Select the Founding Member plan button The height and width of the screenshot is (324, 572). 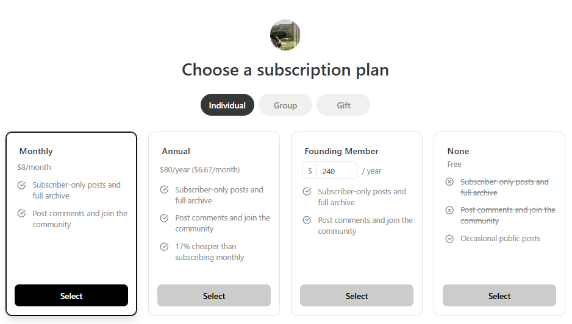356,295
